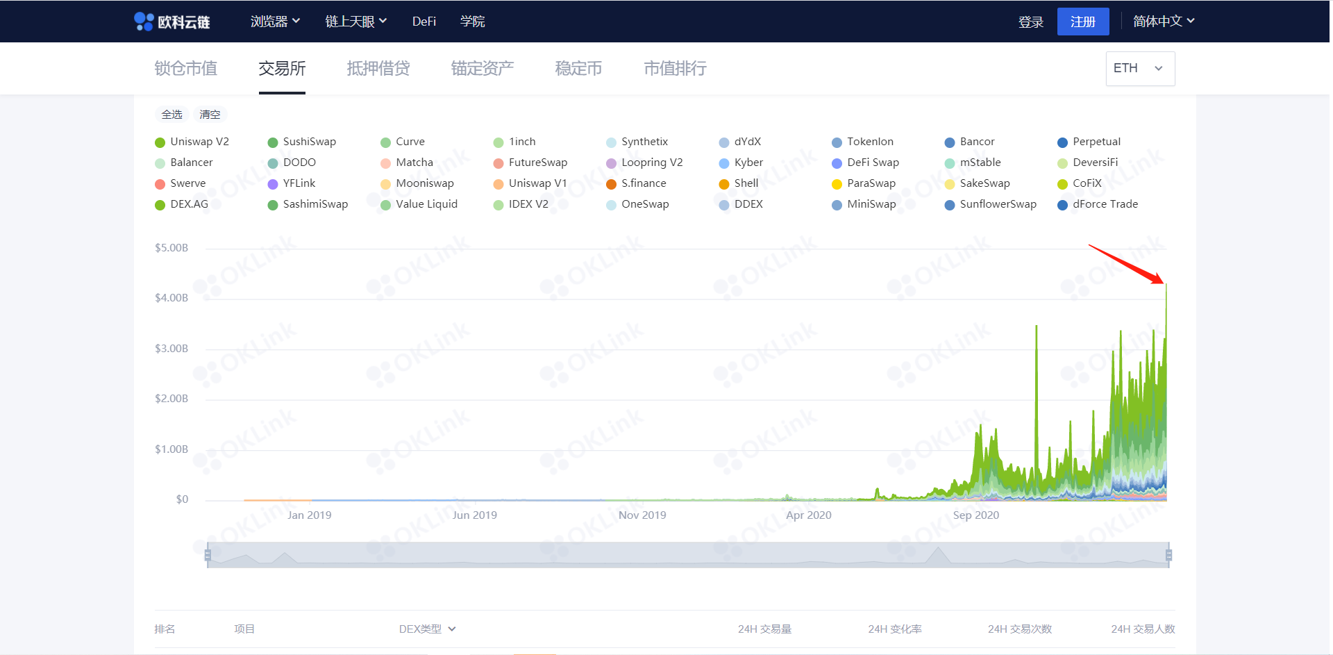Click the 24H 交易量 column header
The width and height of the screenshot is (1333, 655).
[764, 629]
